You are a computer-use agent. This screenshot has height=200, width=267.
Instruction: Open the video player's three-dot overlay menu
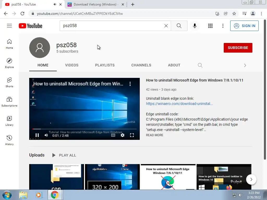130,84
